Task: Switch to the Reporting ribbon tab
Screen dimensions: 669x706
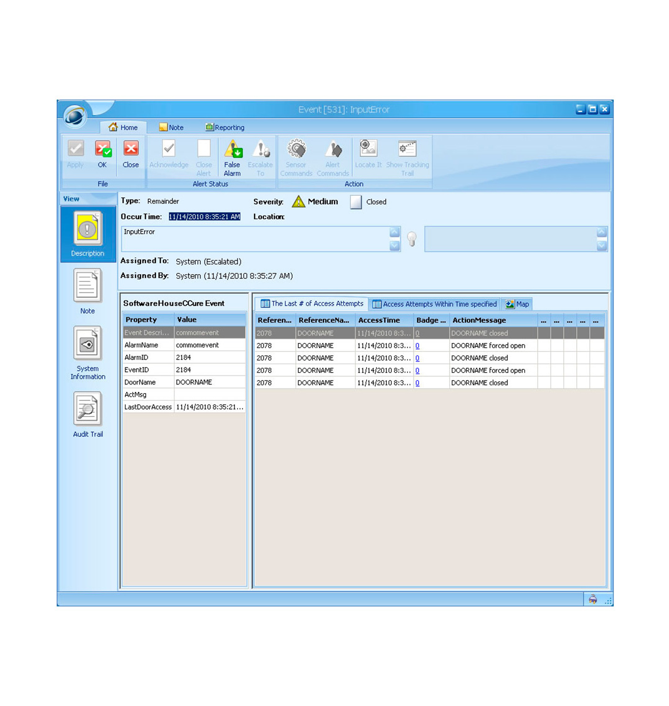Action: tap(225, 128)
